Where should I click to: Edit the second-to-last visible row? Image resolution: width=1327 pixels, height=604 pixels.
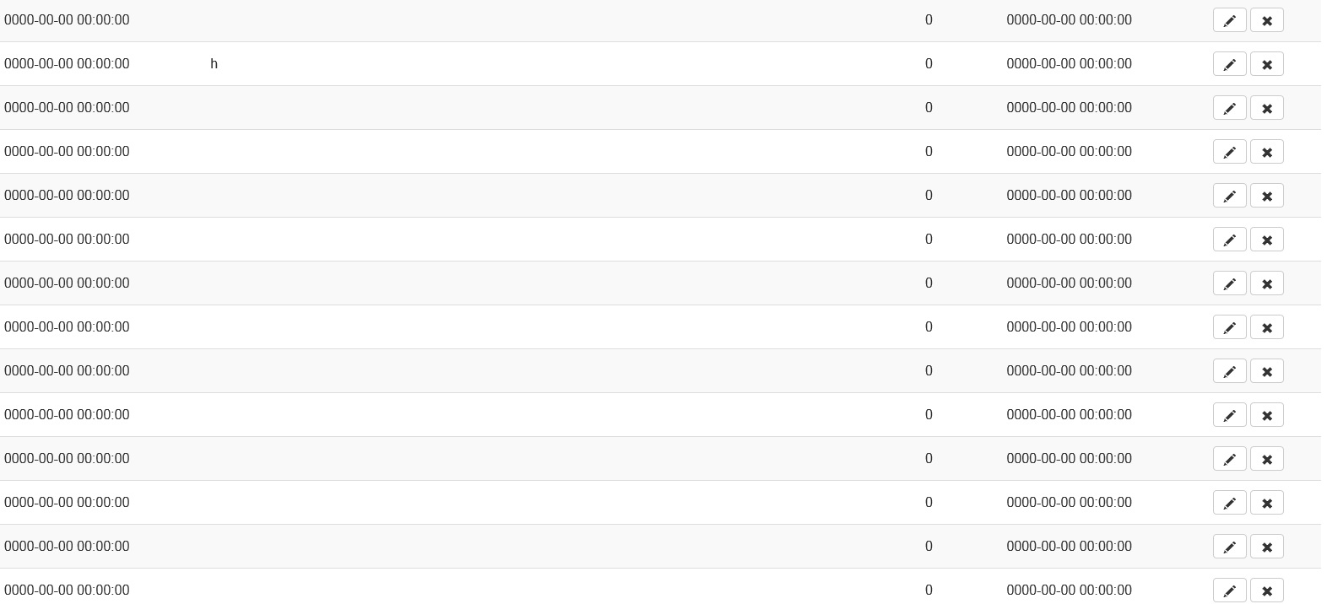coord(1229,547)
